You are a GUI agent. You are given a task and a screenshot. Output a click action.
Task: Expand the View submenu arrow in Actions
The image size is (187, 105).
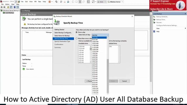point(185,28)
